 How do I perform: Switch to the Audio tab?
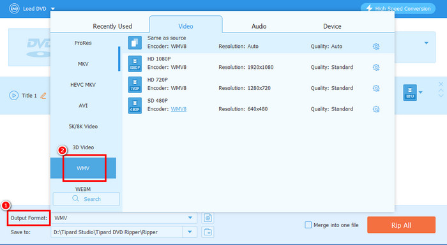pos(259,26)
